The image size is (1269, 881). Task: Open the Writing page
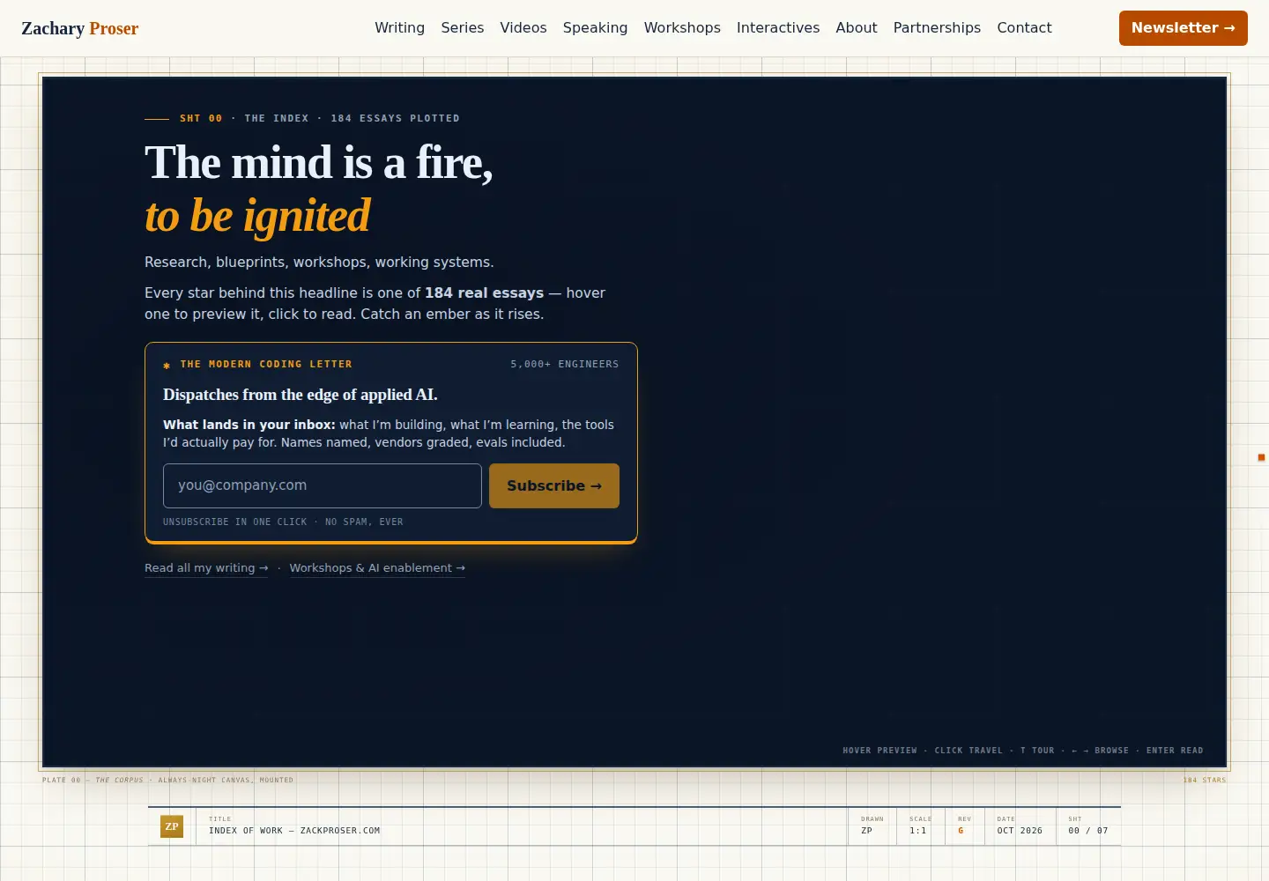click(x=399, y=28)
